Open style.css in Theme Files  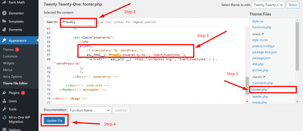(258, 21)
